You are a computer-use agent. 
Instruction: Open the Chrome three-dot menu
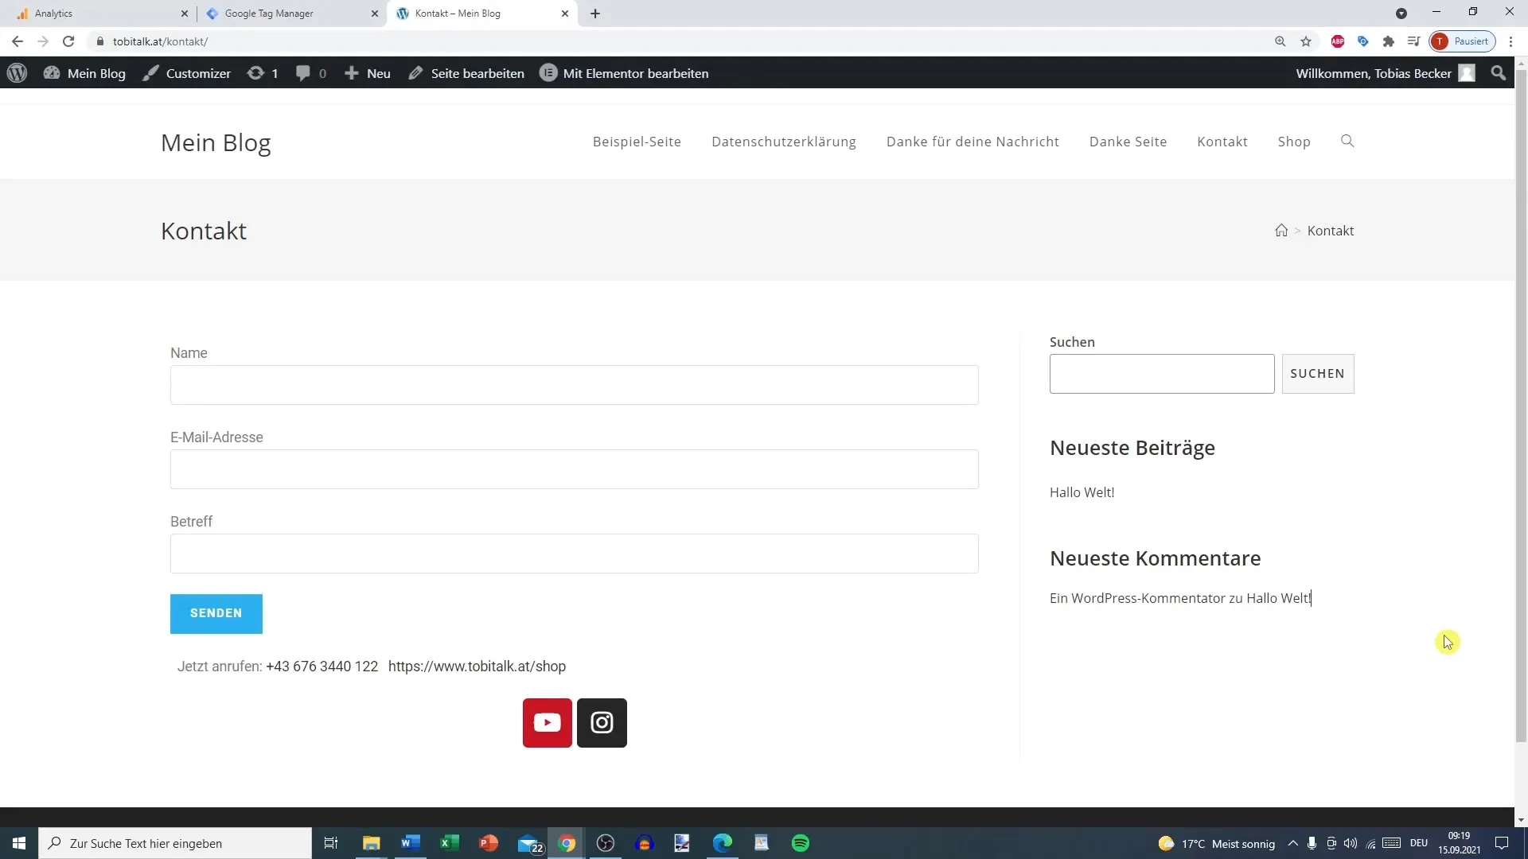click(1510, 41)
